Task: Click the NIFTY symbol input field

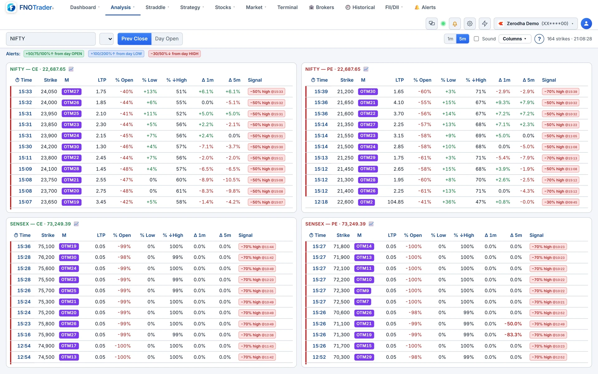Action: coord(51,39)
